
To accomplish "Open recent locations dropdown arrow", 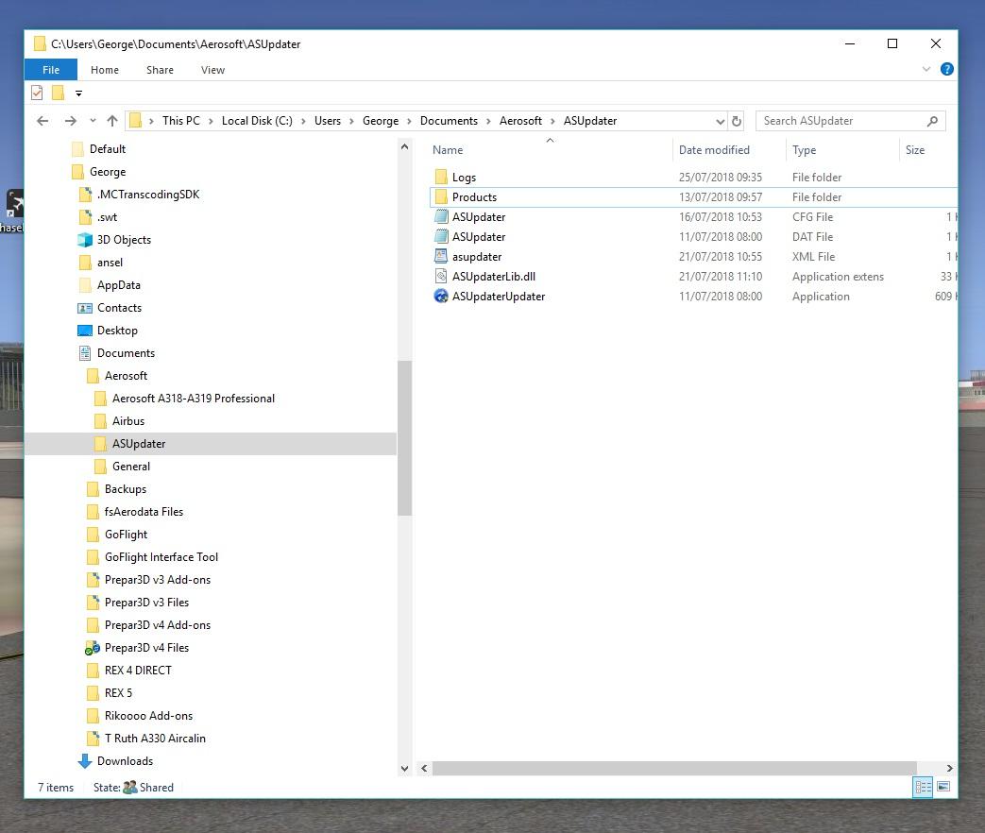I will click(x=93, y=121).
